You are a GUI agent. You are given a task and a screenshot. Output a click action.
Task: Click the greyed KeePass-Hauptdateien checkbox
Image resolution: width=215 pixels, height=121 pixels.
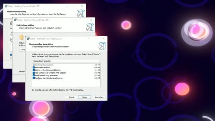tap(34, 65)
